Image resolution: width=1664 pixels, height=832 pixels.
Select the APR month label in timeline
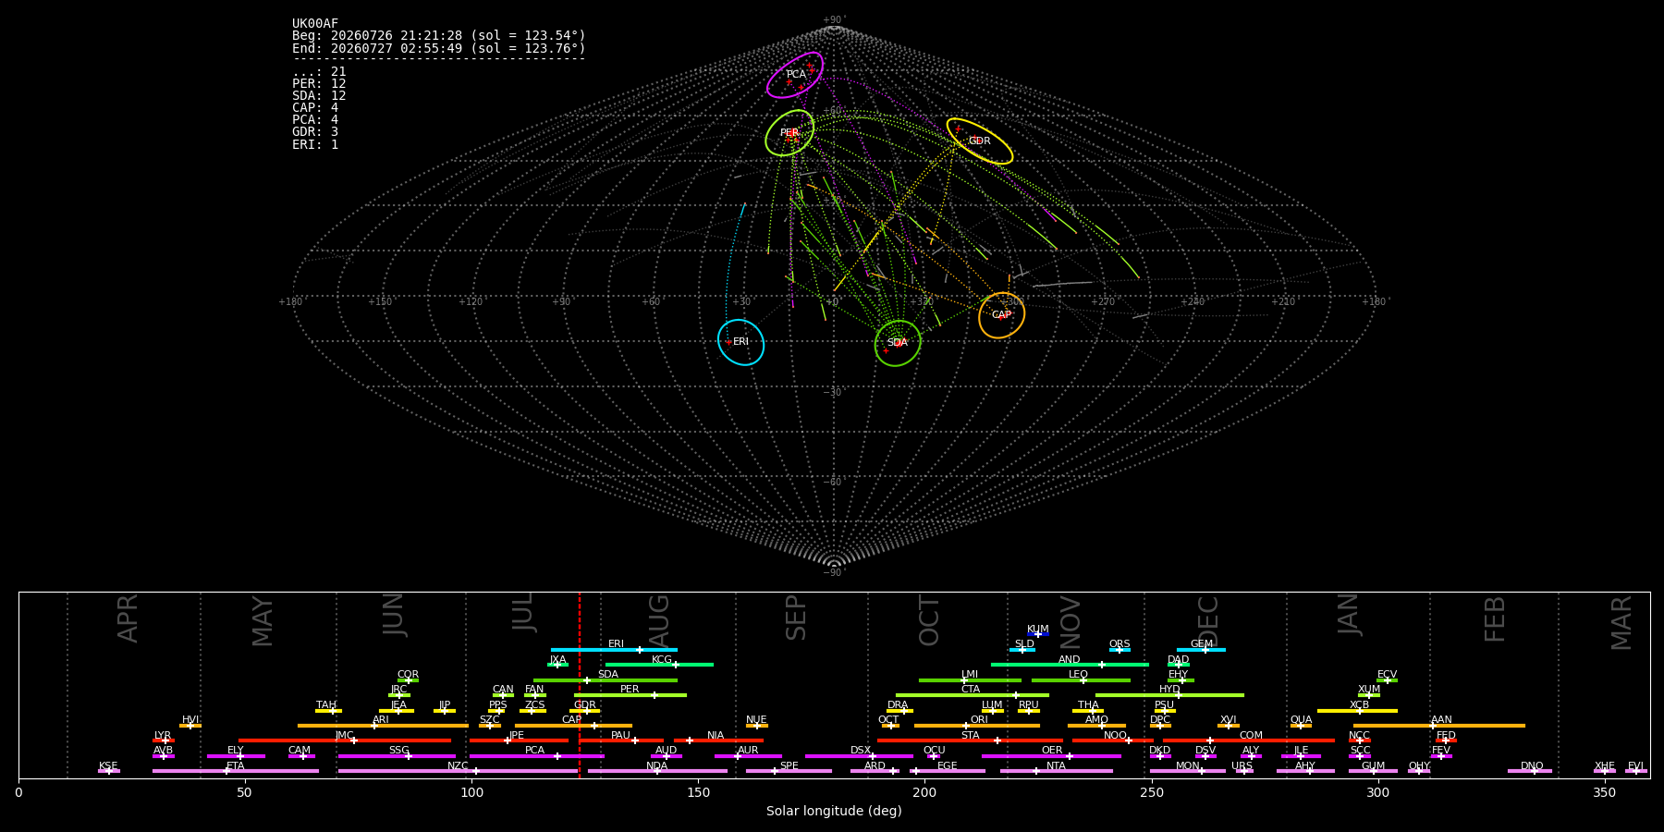tap(128, 618)
